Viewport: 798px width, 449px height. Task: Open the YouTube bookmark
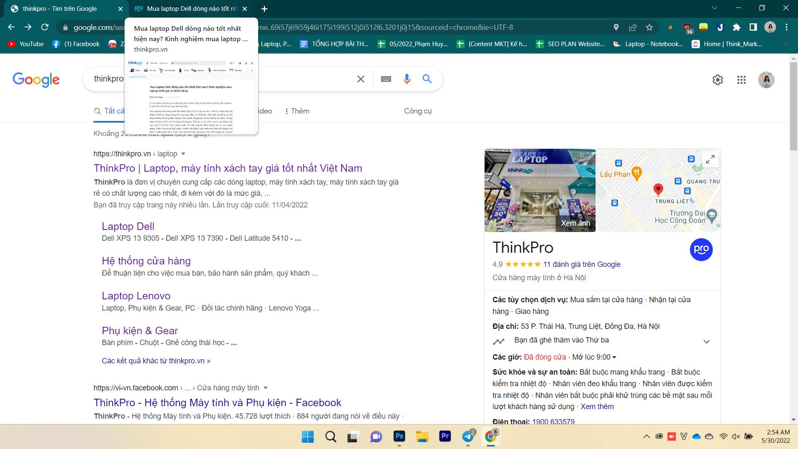tap(26, 44)
